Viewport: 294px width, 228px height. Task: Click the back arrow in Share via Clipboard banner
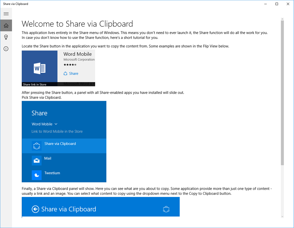(35, 209)
